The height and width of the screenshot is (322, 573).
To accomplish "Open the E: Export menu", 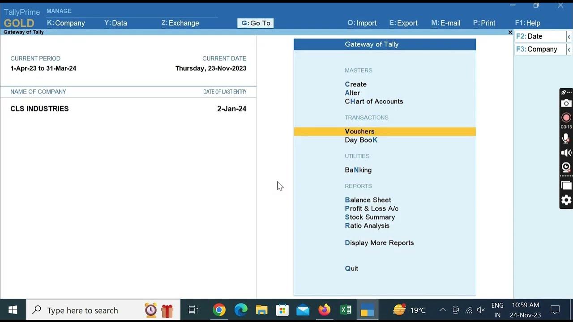I will (x=403, y=23).
